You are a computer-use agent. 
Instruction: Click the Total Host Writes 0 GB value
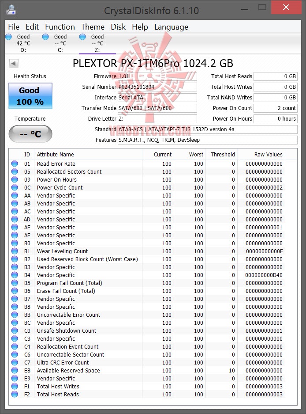tap(276, 87)
